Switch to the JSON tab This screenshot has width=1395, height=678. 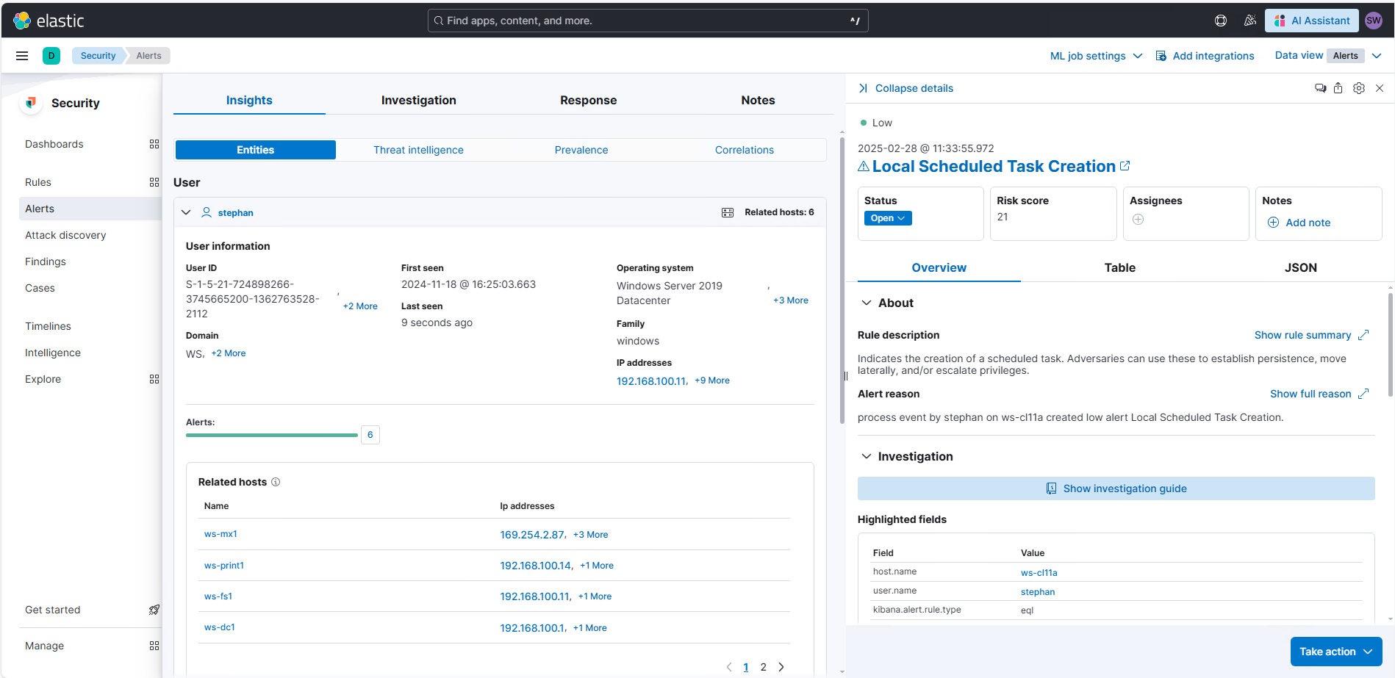[1300, 268]
